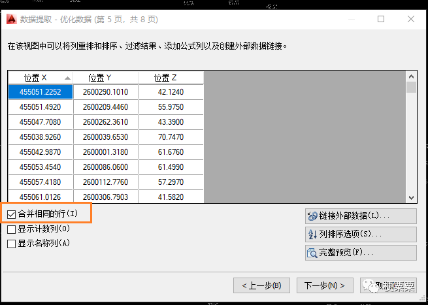Select cell 2600086.0600

(106, 167)
